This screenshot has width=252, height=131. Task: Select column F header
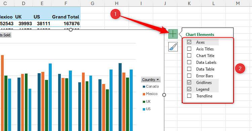[x=66, y=3]
